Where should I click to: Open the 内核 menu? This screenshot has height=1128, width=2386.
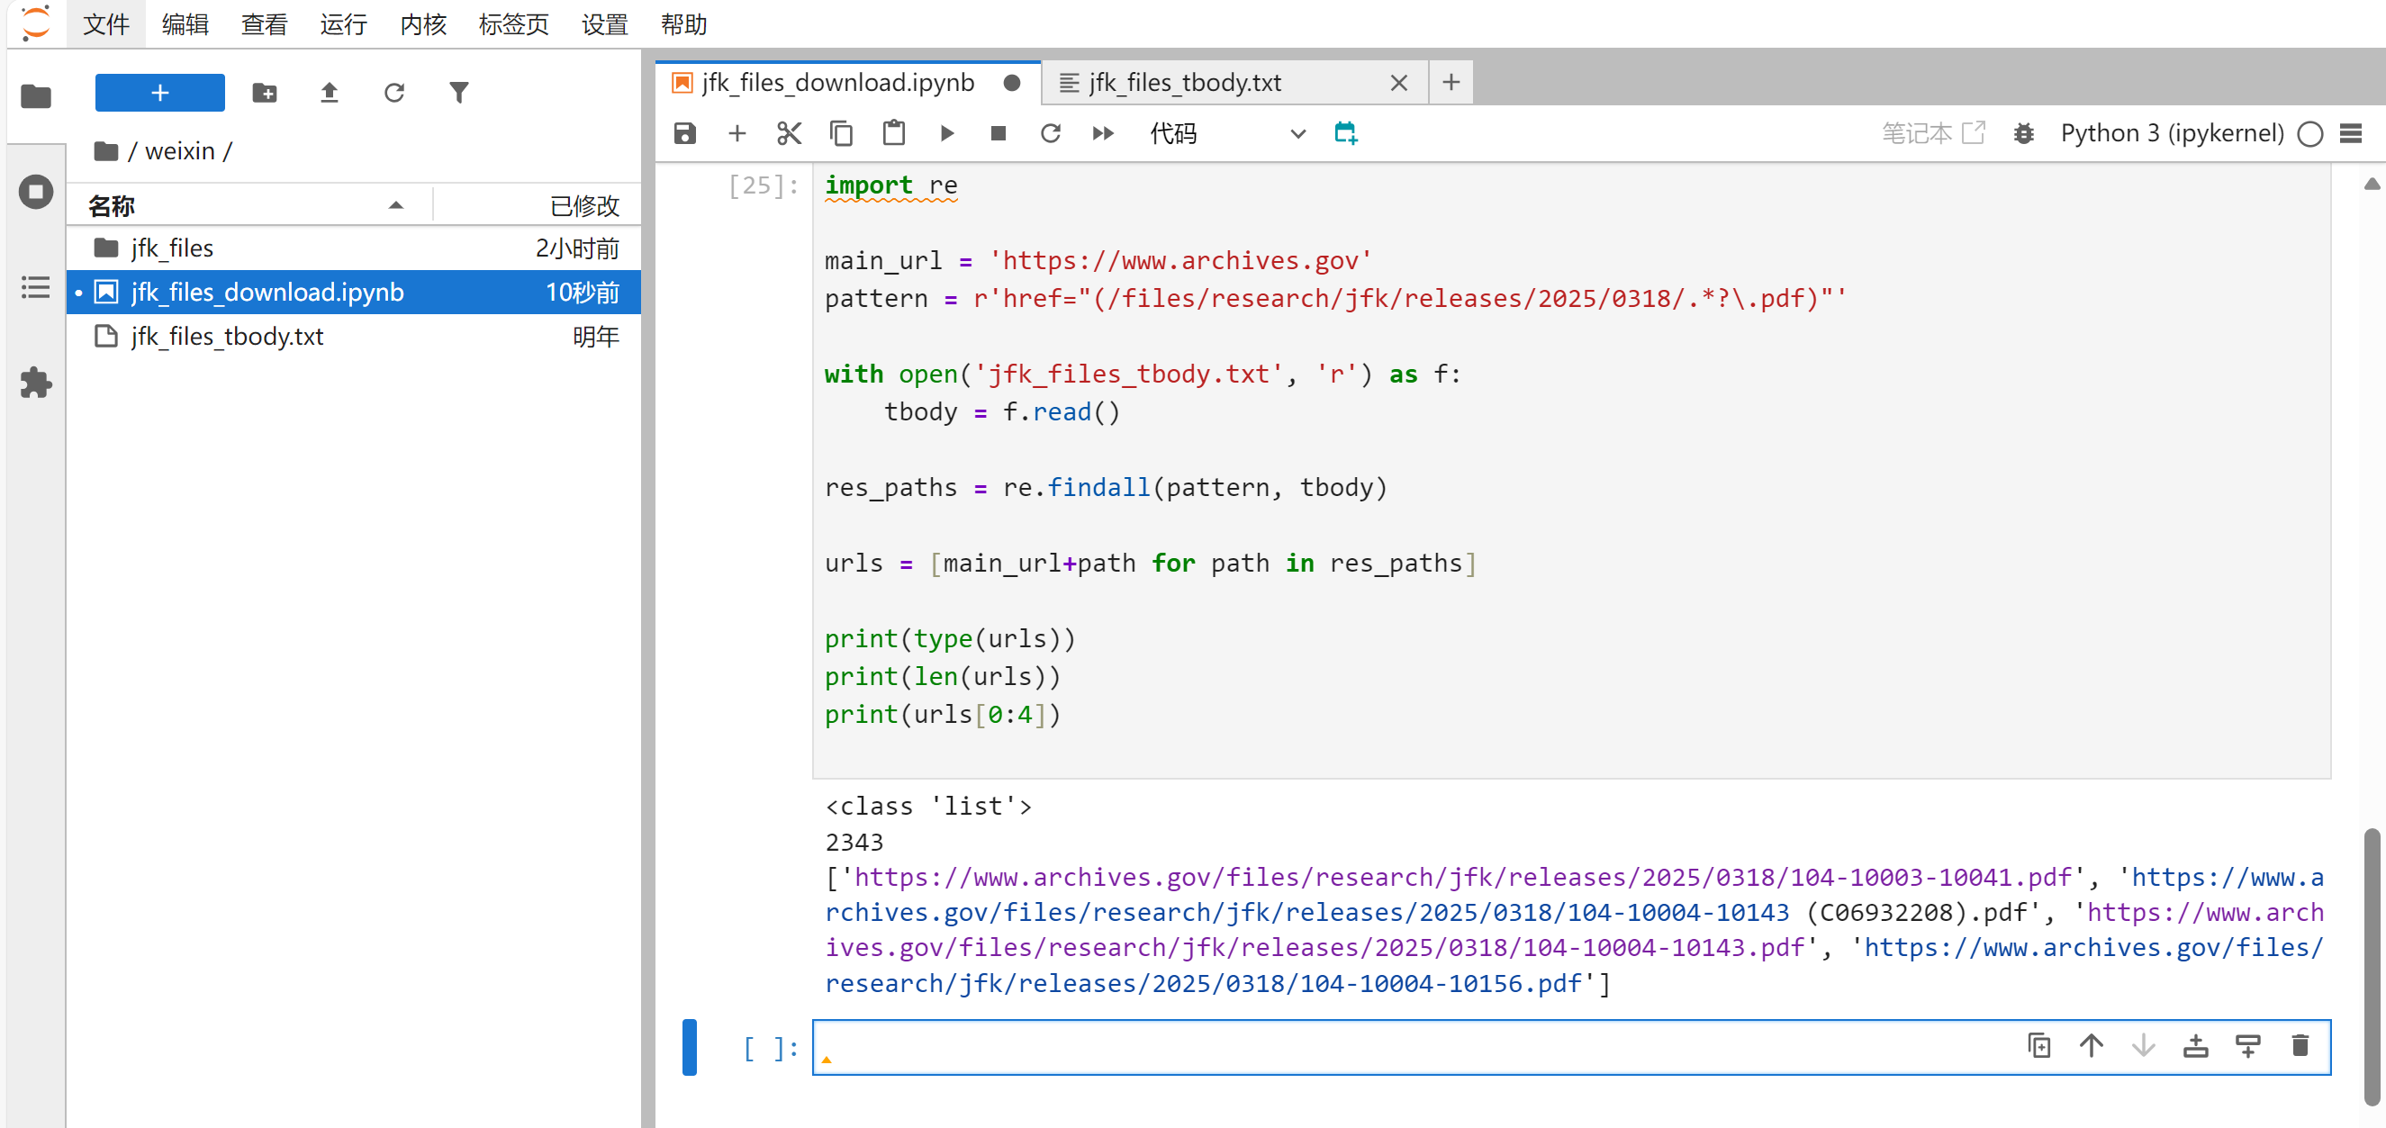pos(422,24)
